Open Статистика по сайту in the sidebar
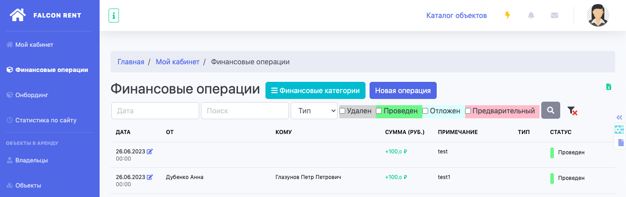The width and height of the screenshot is (626, 197). (46, 120)
